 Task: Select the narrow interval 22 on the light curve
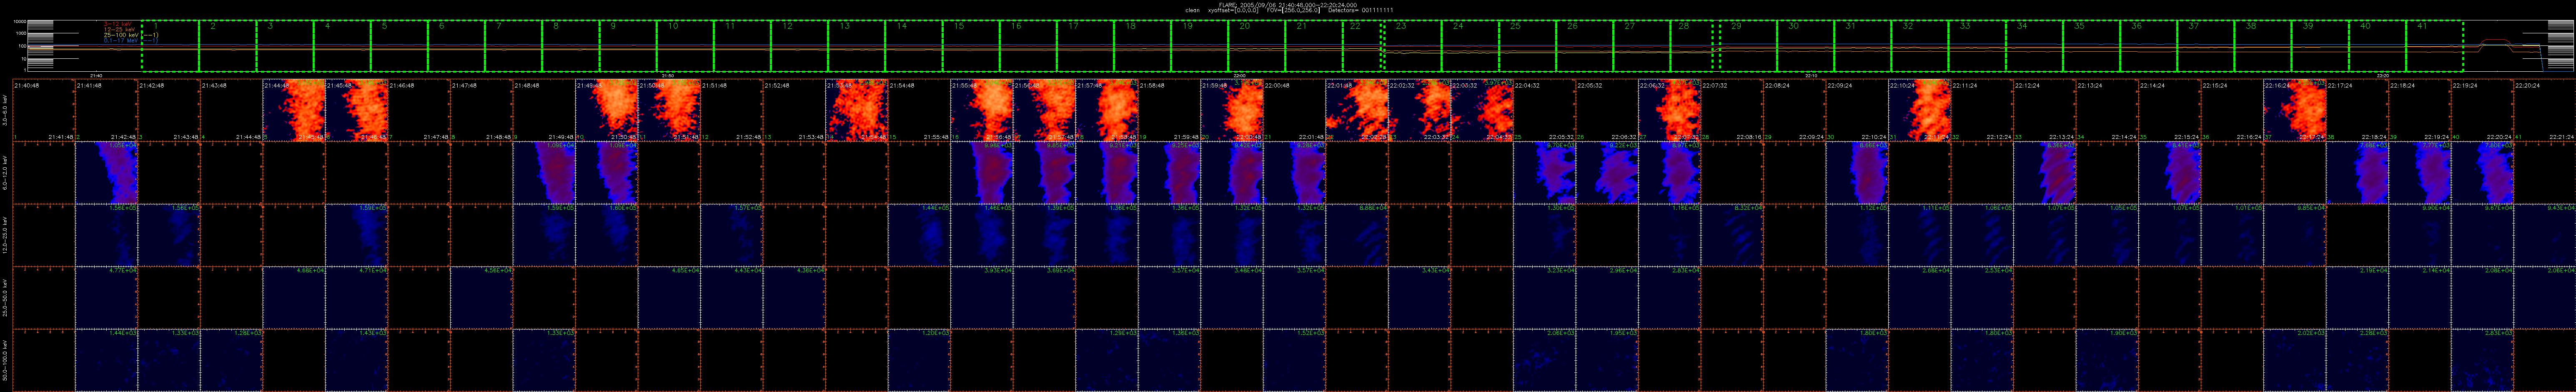pos(1362,46)
